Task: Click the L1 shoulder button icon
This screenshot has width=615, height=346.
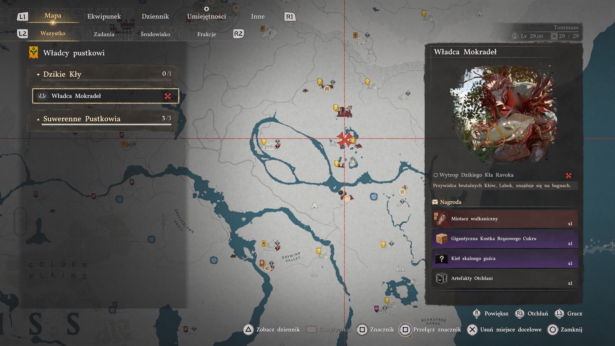Action: [x=22, y=17]
